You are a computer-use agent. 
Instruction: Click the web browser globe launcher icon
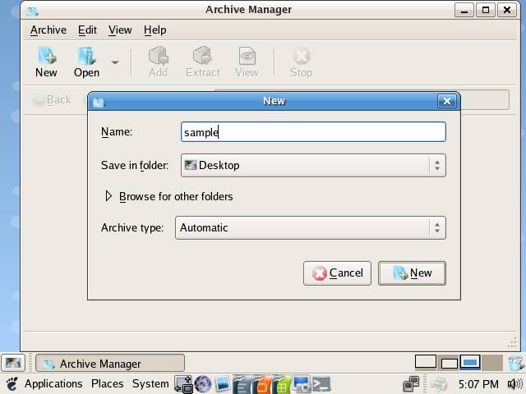click(203, 383)
